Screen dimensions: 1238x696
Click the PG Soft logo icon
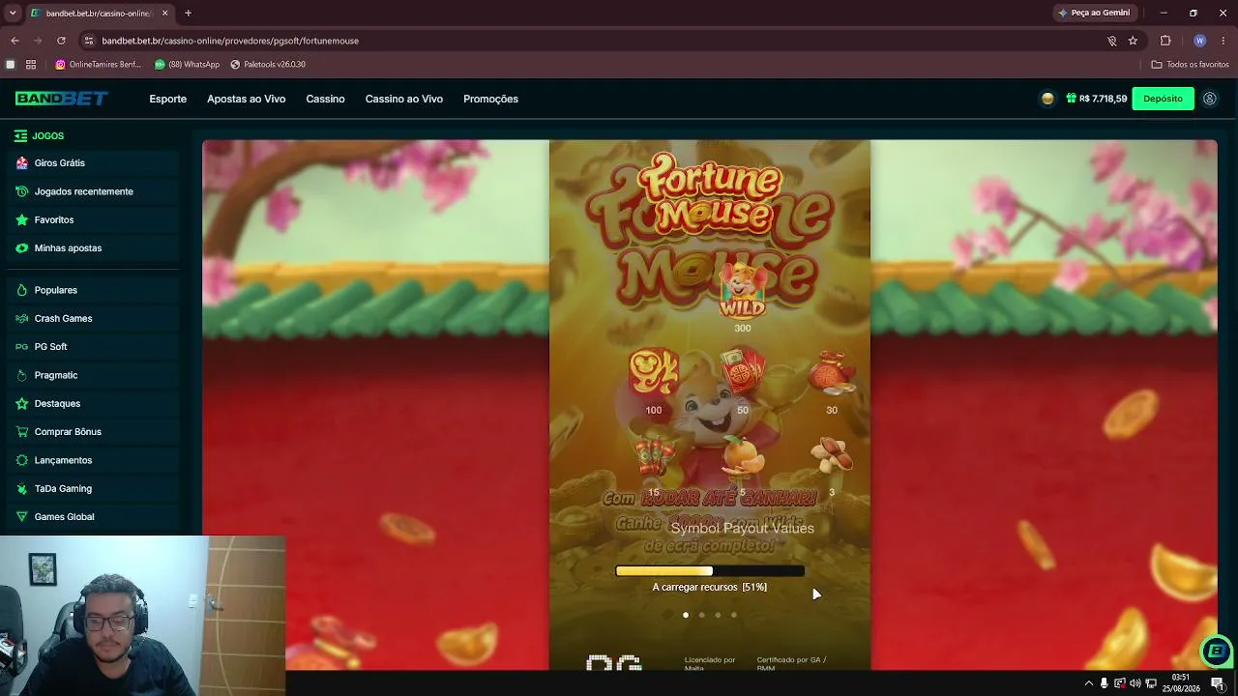(x=22, y=347)
